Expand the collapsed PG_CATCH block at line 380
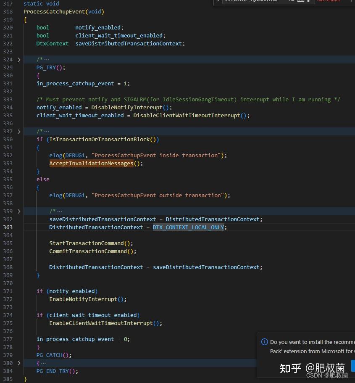Screen dimensions: 355x383 click(19, 363)
